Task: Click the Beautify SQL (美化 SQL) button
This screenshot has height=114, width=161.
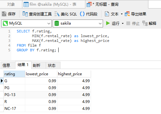Action: (x=66, y=14)
